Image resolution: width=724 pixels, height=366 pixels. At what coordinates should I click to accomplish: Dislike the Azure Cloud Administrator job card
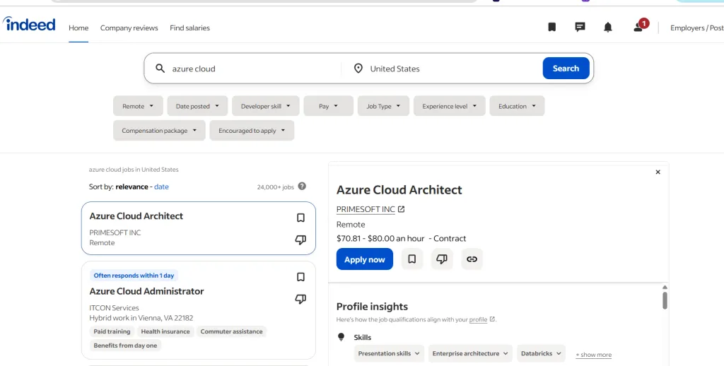coord(300,299)
